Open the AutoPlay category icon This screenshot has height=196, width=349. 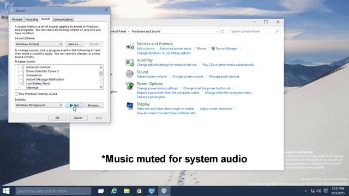pos(130,63)
